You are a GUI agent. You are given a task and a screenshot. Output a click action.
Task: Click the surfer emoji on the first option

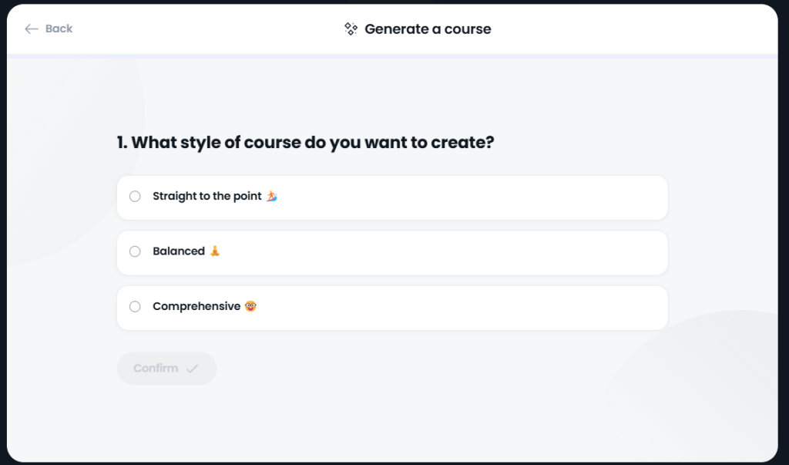click(272, 196)
